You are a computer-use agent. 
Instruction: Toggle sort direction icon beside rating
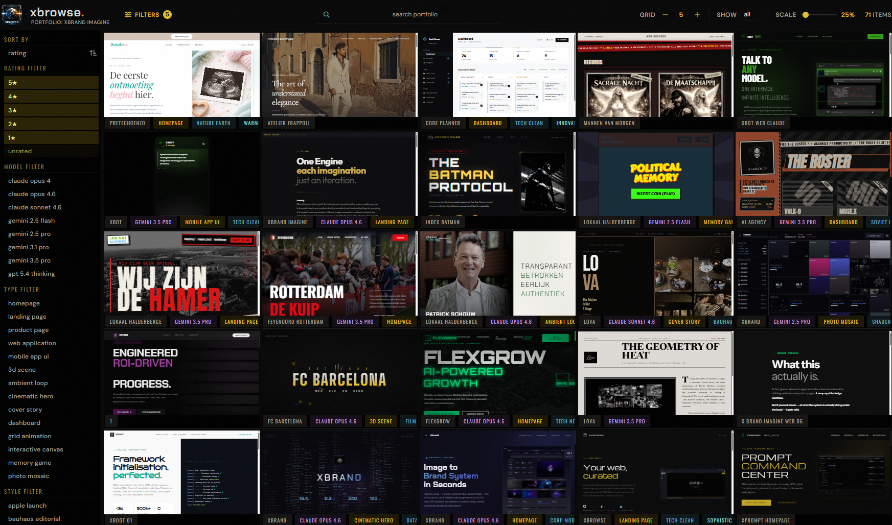(93, 53)
